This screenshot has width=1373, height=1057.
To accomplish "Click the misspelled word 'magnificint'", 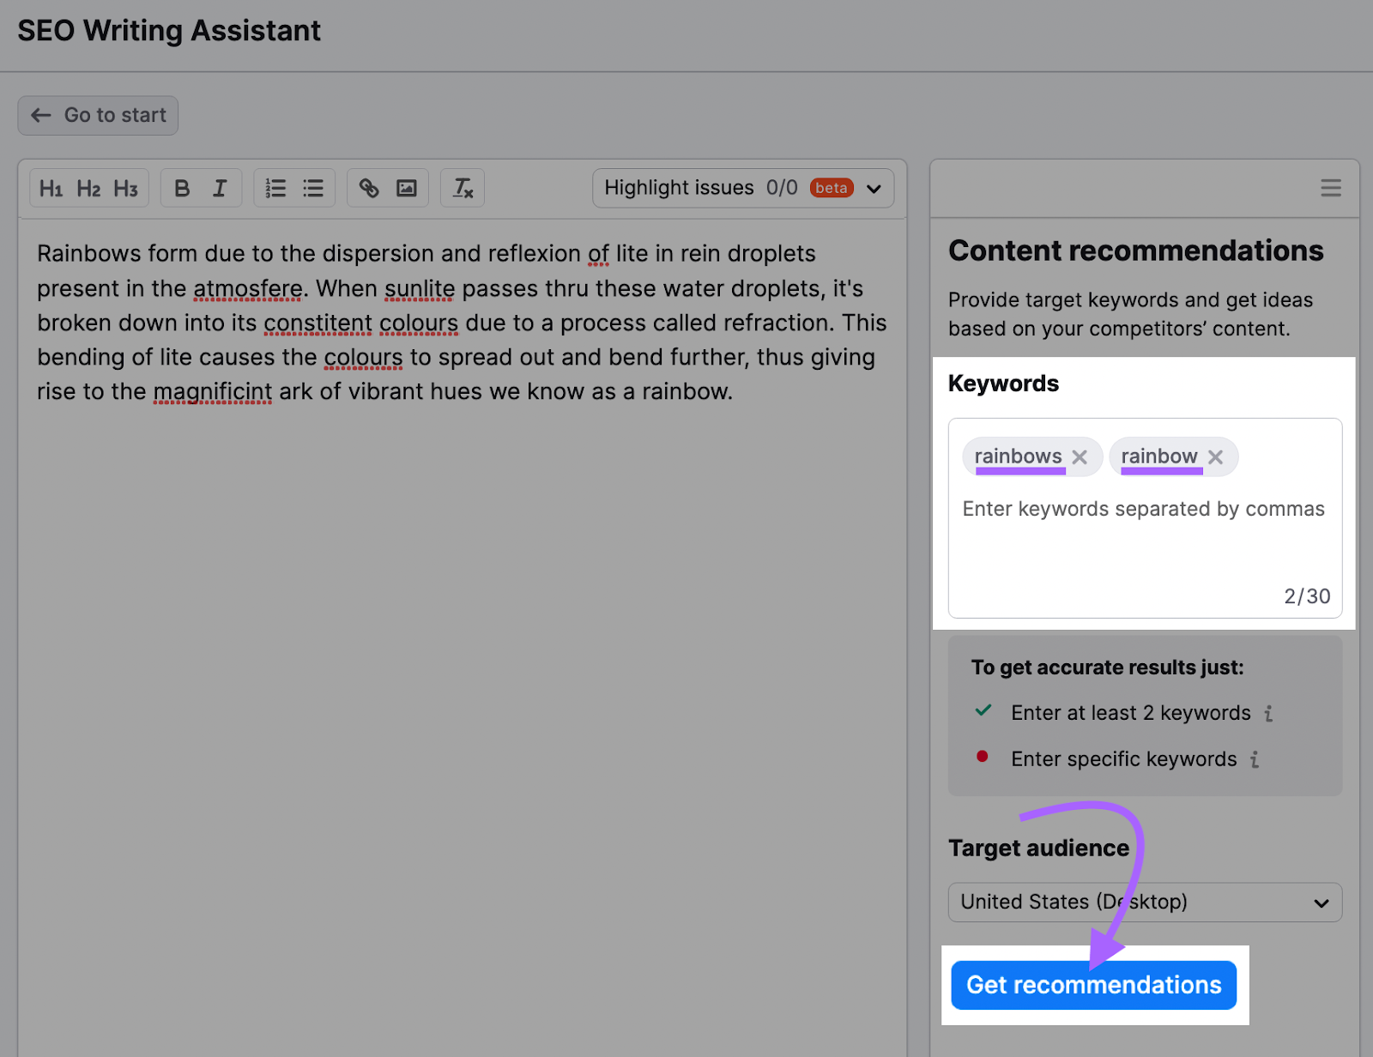I will pos(213,391).
